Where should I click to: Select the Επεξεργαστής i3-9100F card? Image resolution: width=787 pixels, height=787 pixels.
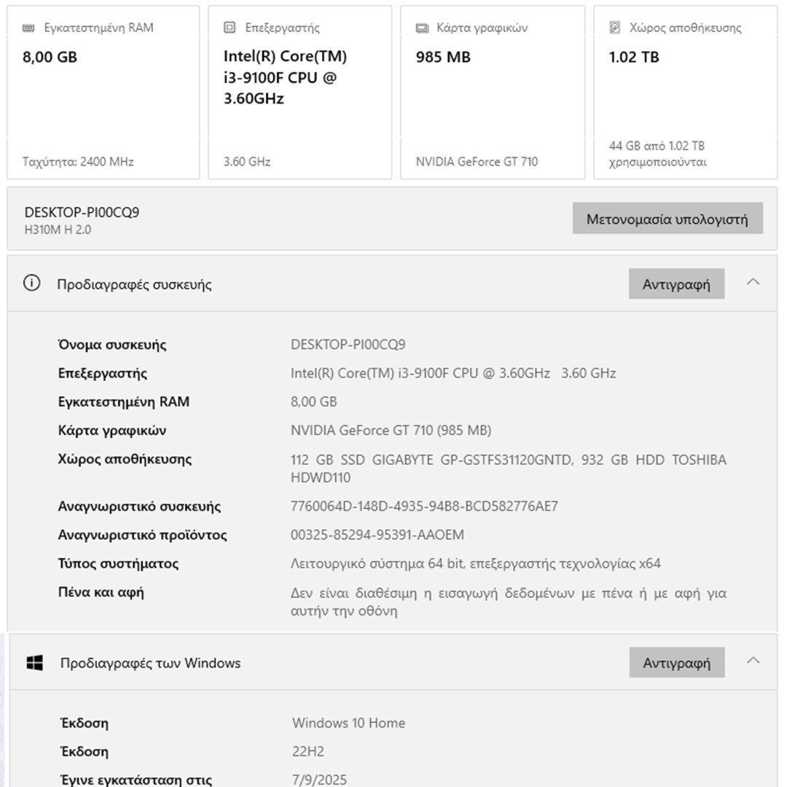click(x=299, y=93)
